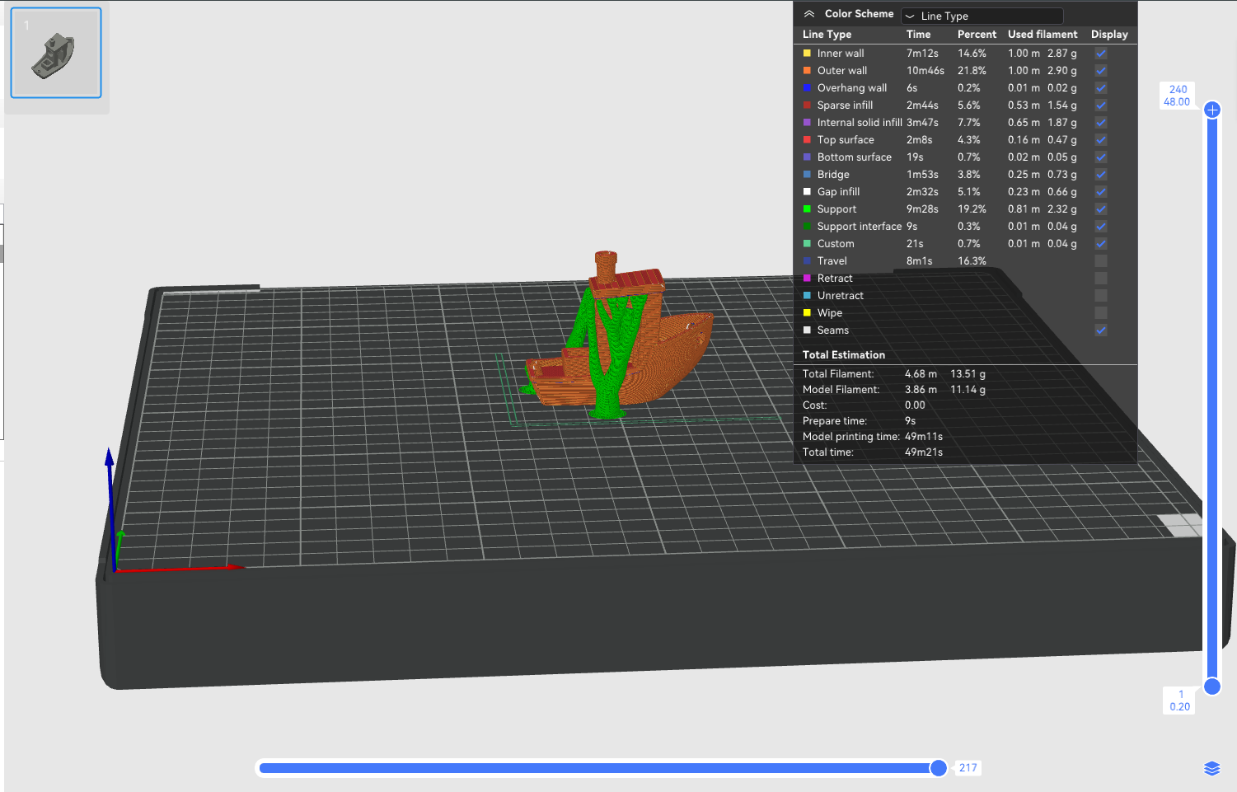1237x792 pixels.
Task: Click the horizontal move slider handle at 217
Action: pos(938,768)
